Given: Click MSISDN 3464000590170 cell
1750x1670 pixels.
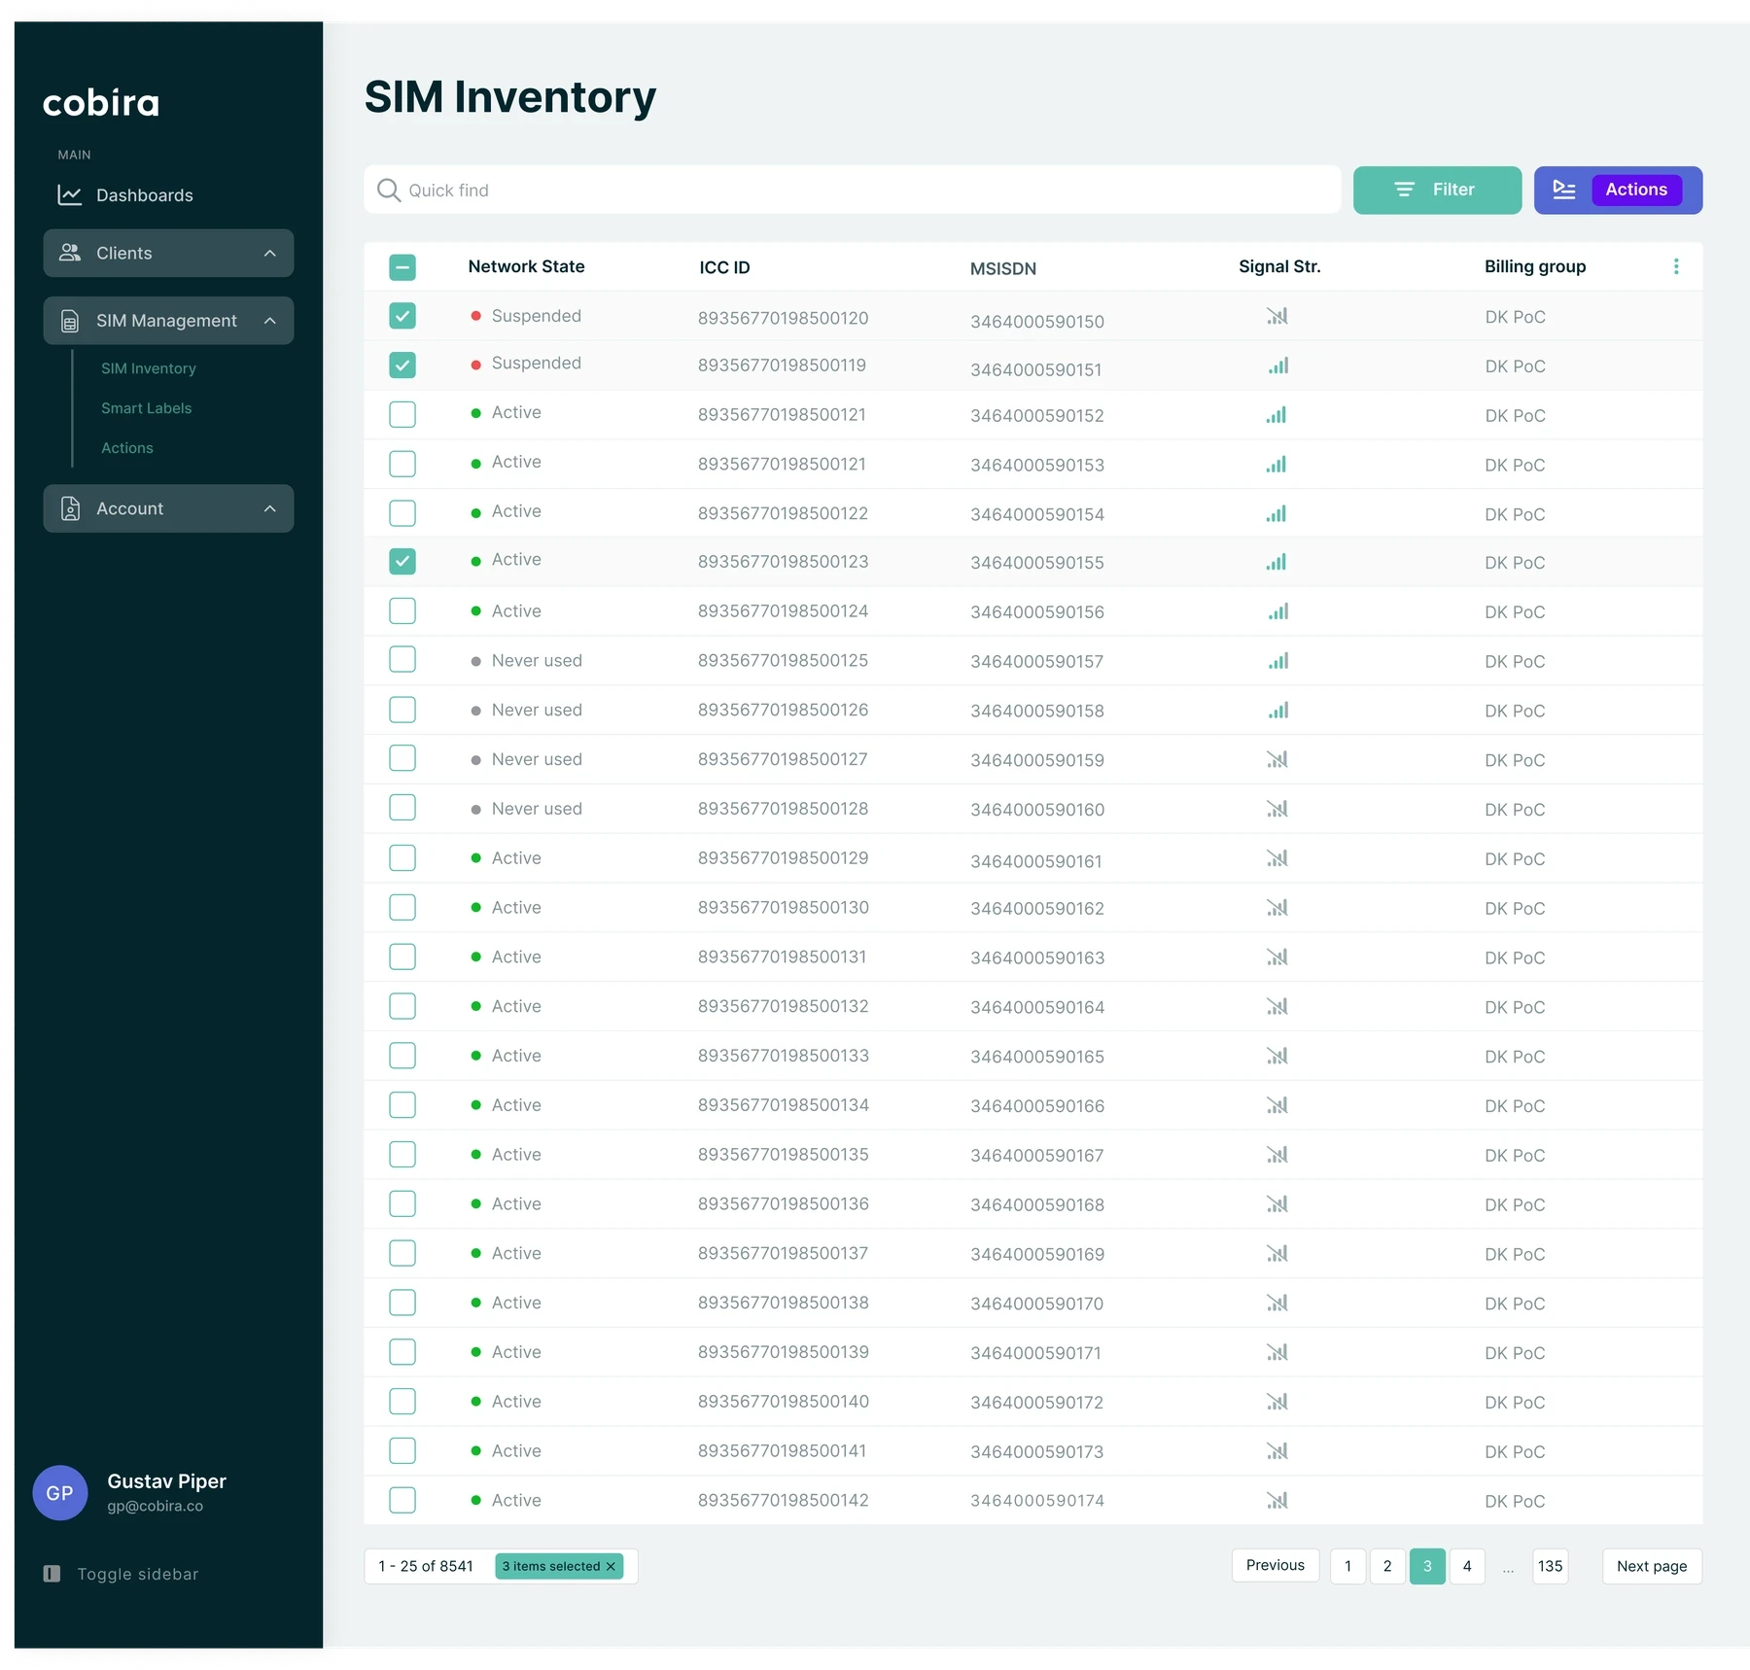Looking at the screenshot, I should click(1036, 1304).
